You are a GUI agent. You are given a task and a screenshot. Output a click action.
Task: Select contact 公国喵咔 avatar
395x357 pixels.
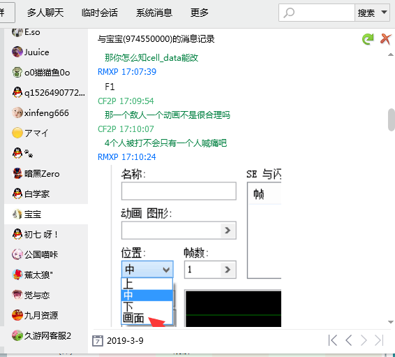[17, 254]
